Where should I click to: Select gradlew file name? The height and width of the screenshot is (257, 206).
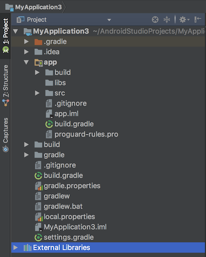coord(57,196)
